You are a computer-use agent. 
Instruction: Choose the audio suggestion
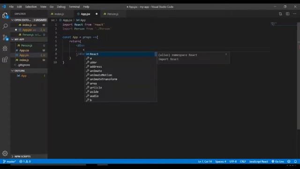point(120,96)
